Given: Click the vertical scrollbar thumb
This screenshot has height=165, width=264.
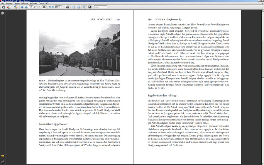Looking at the screenshot, I should pos(263,59).
